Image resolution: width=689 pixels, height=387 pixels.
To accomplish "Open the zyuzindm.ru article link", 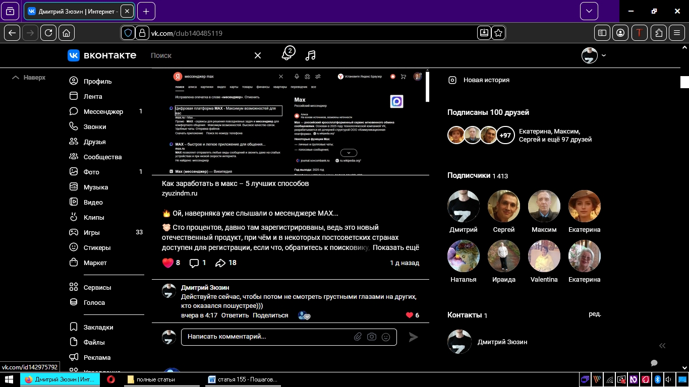I will (x=180, y=193).
